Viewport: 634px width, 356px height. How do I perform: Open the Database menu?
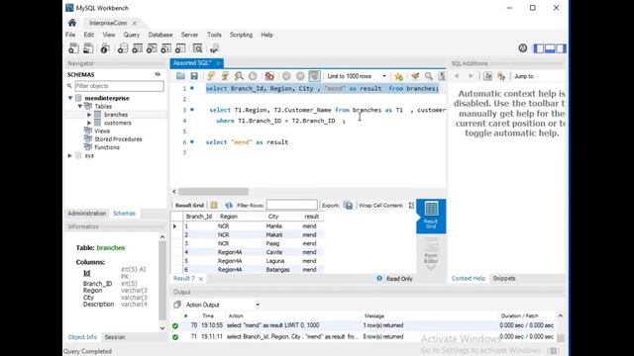click(160, 35)
